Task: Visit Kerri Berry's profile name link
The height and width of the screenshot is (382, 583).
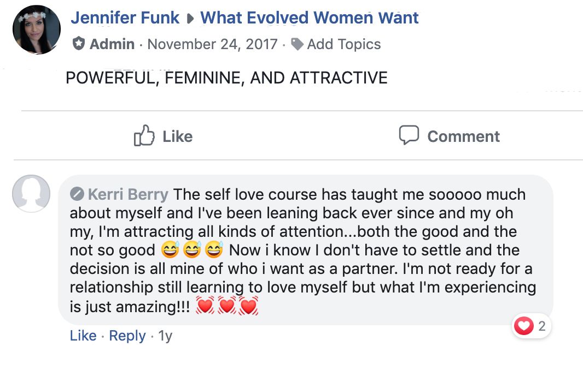Action: 128,194
